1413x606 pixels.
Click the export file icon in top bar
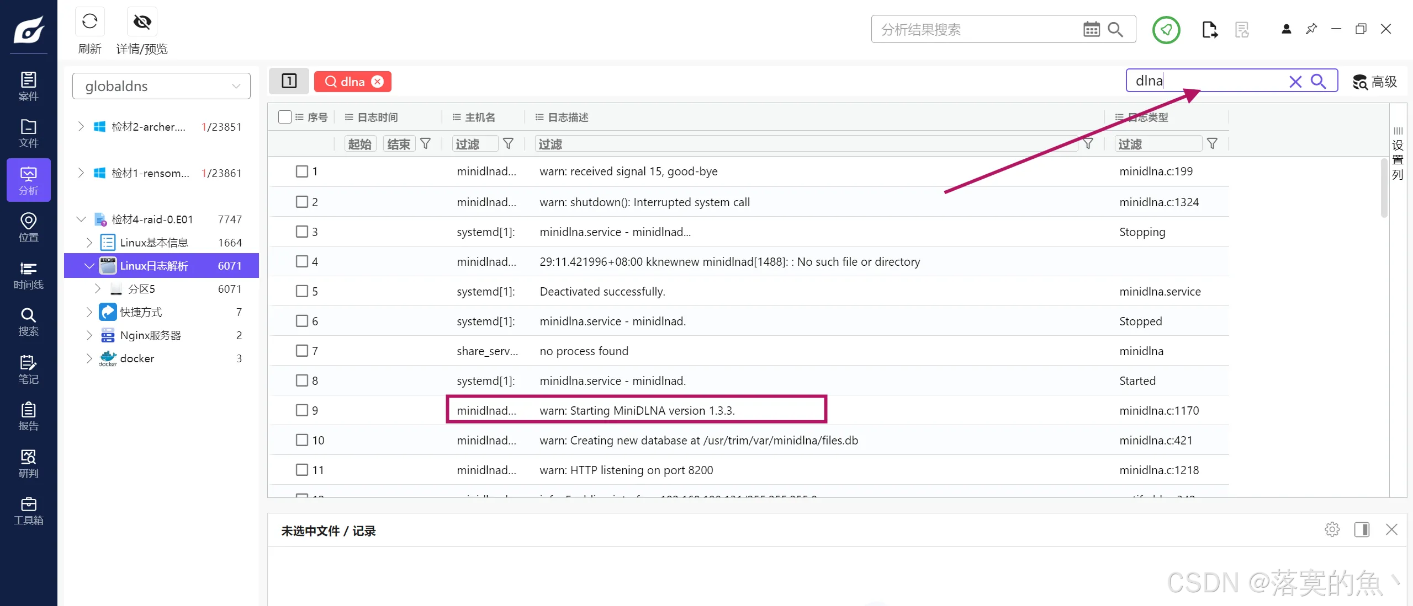point(1209,30)
